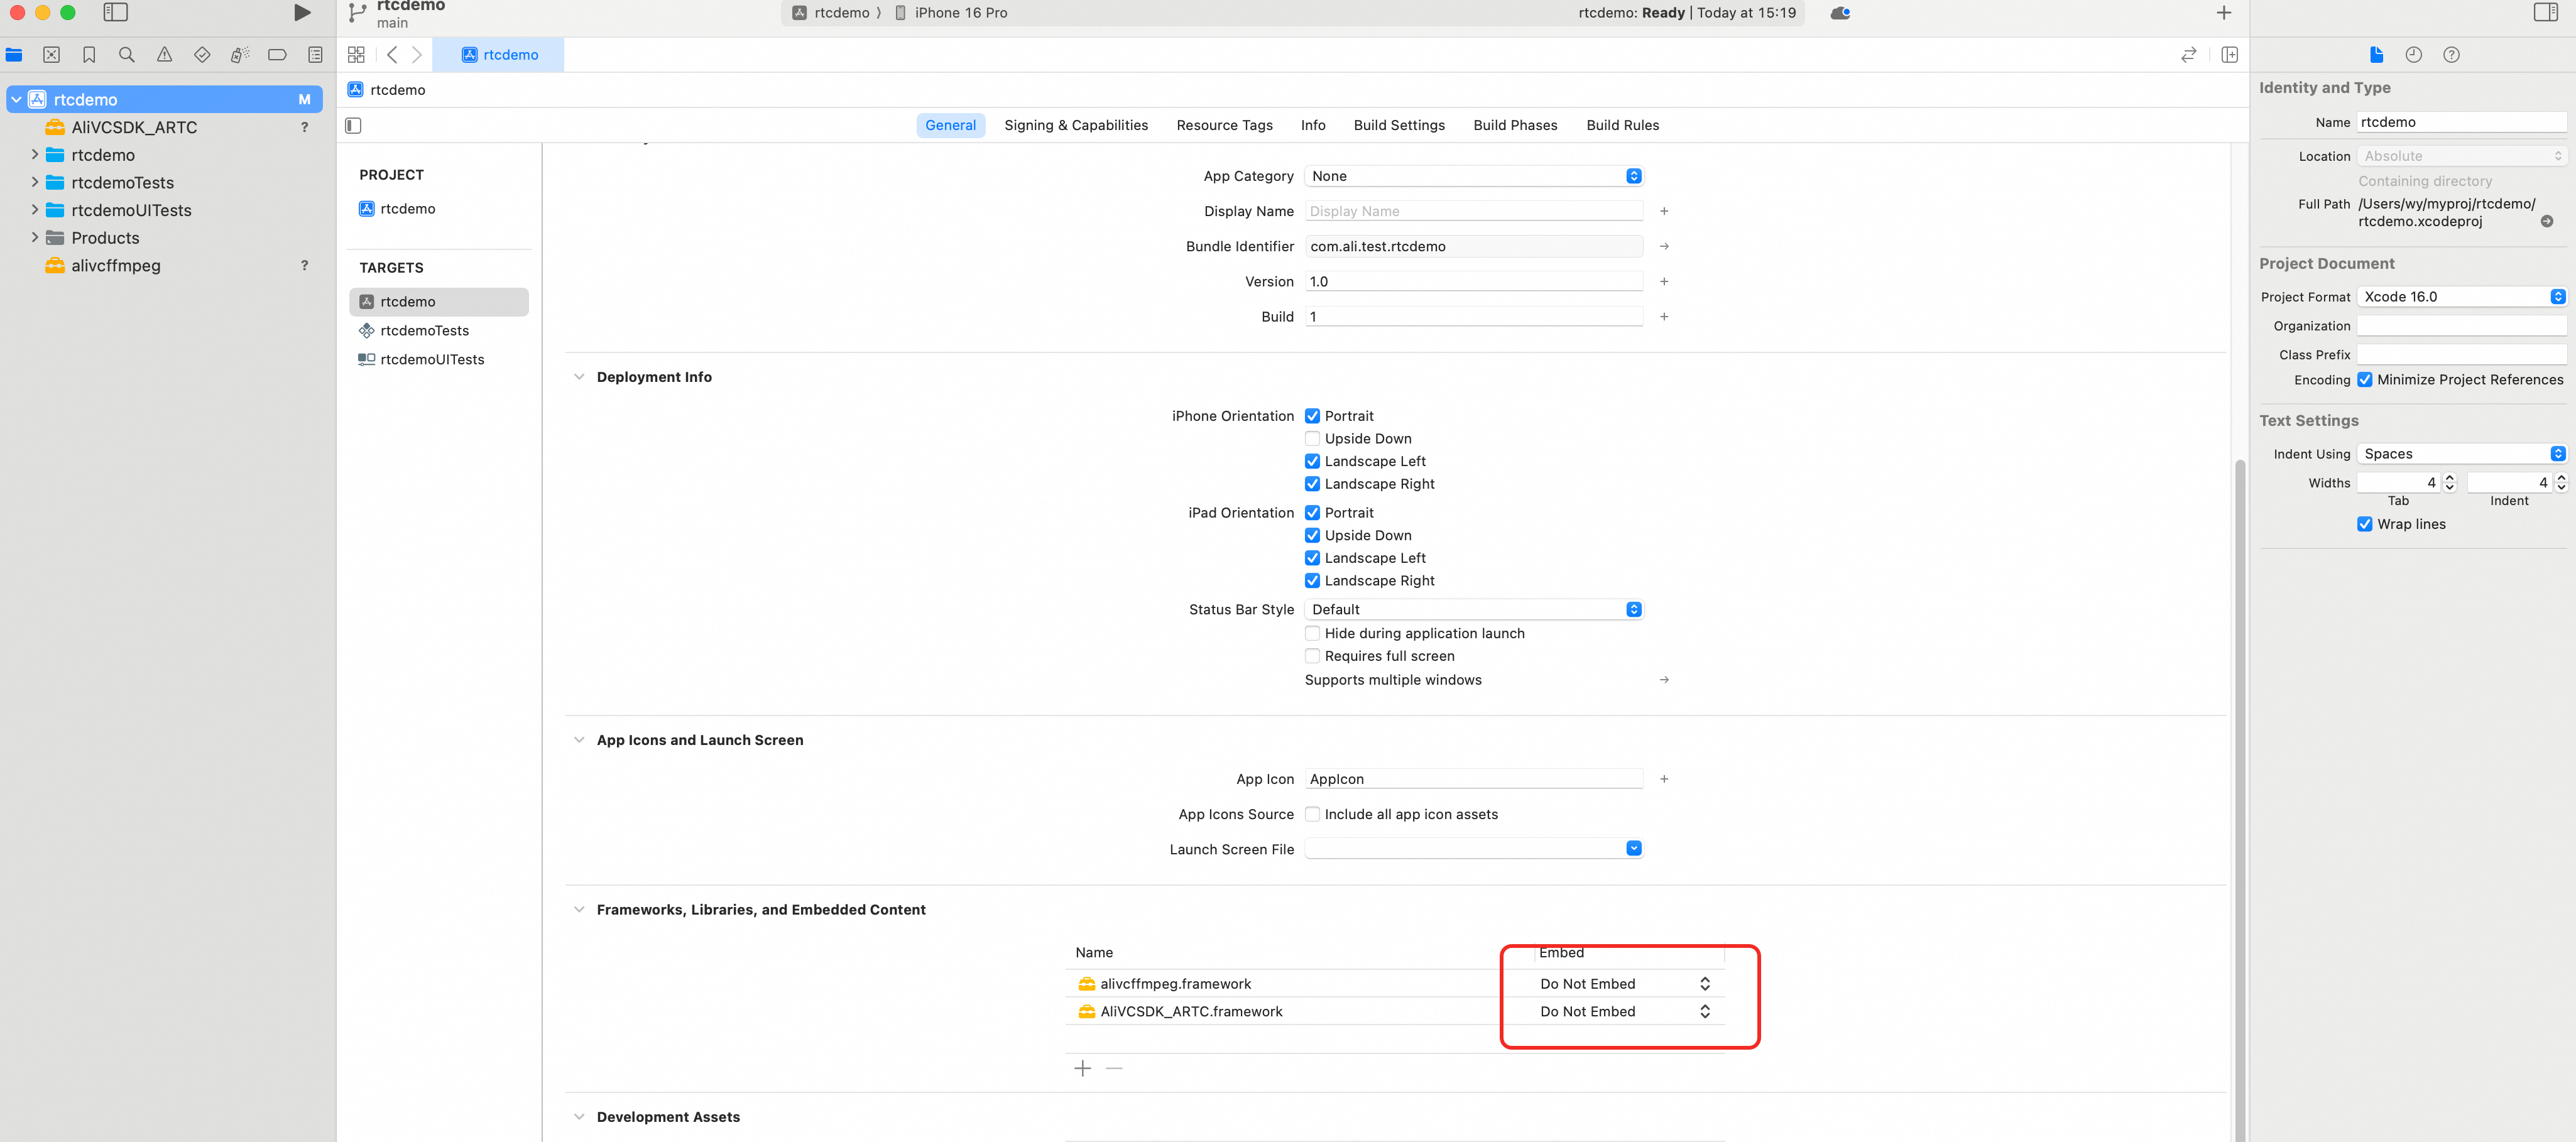The height and width of the screenshot is (1142, 2576).
Task: Select the rtcdemoUITests target
Action: tap(431, 359)
